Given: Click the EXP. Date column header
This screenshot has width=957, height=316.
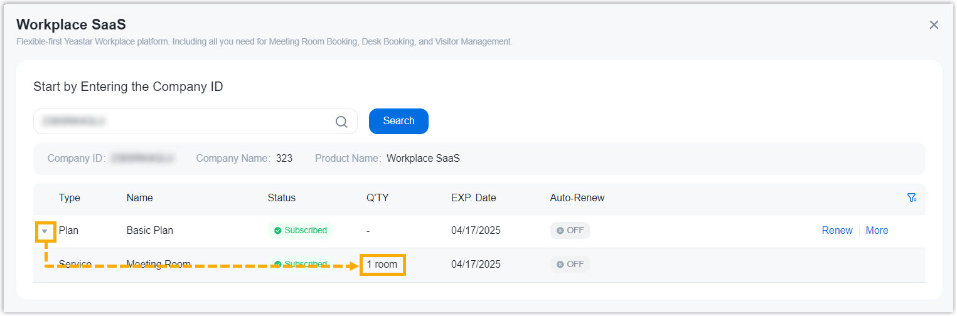Looking at the screenshot, I should [473, 198].
